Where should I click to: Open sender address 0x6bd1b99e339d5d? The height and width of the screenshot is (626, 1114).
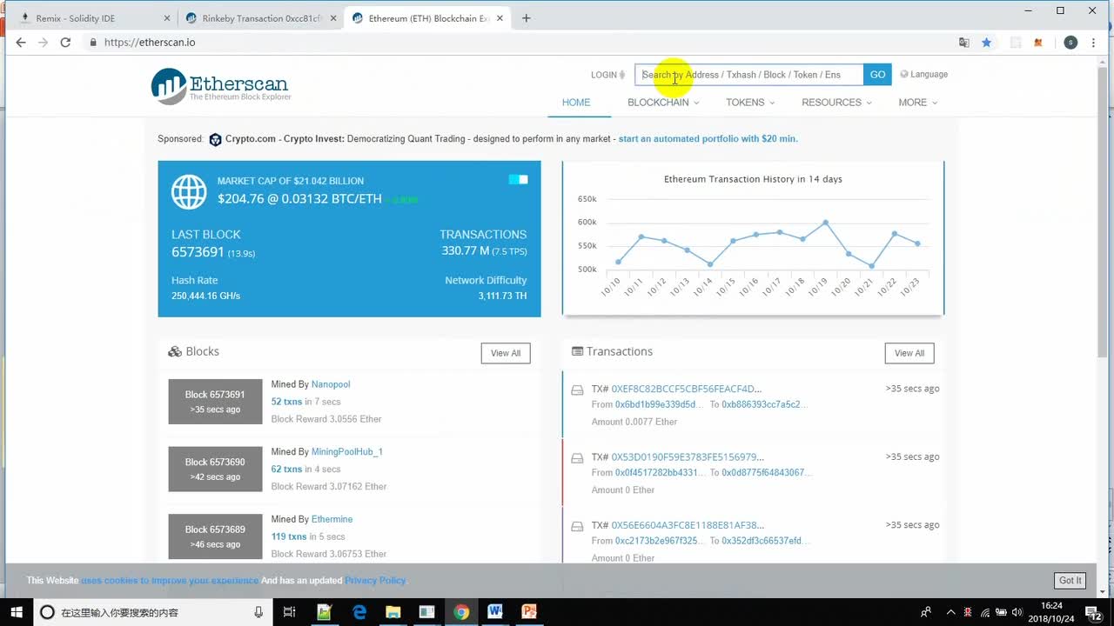659,404
